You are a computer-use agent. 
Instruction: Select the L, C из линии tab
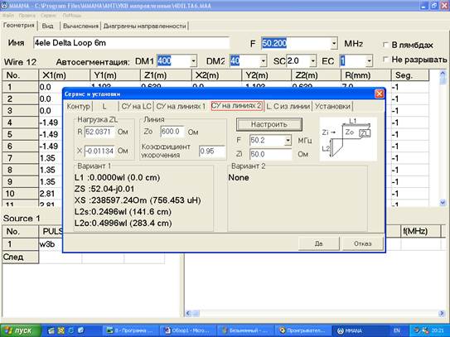click(x=288, y=107)
